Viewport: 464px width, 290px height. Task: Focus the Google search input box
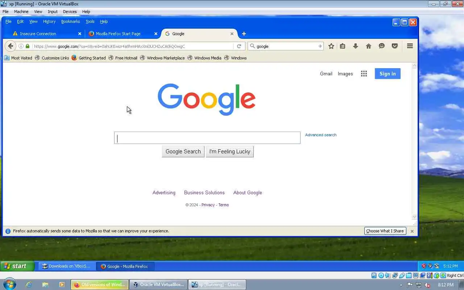click(x=207, y=138)
